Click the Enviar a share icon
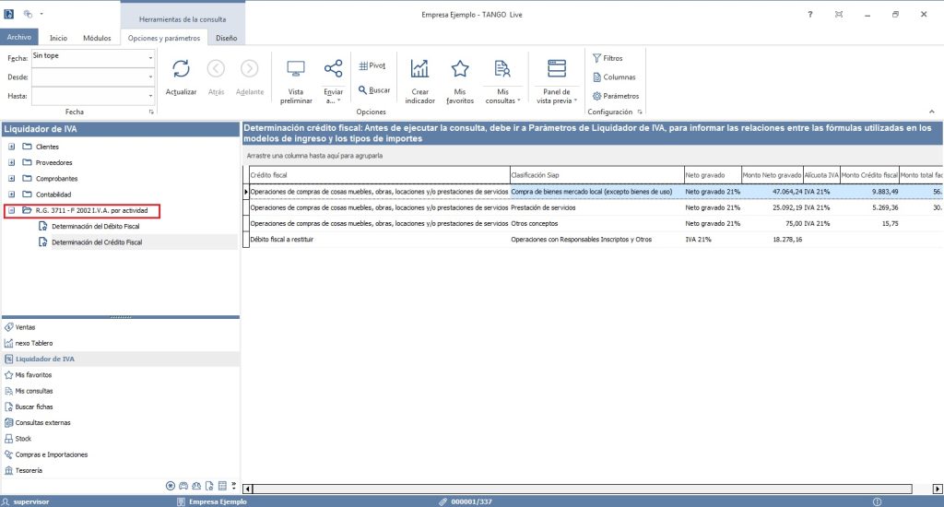 (x=333, y=70)
